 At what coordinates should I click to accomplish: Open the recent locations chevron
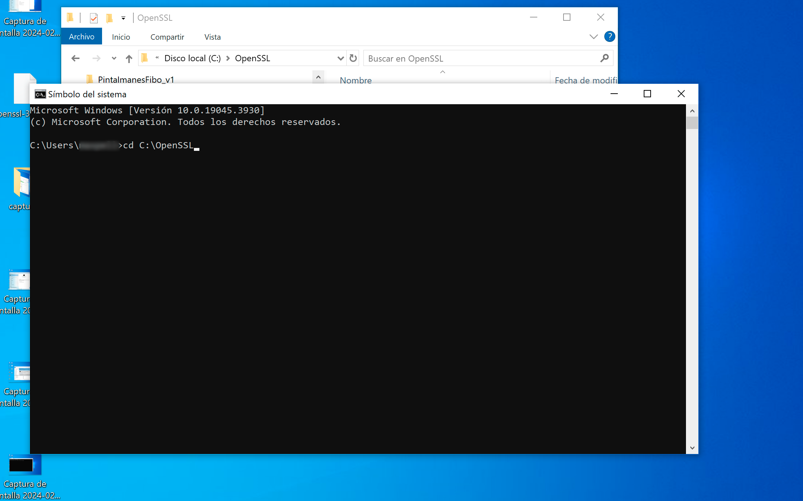click(x=114, y=58)
